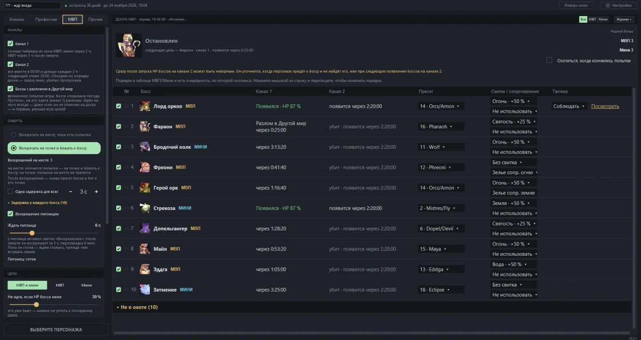The height and width of the screenshot is (340, 641).
Task: Decrease the delay with the minus button
Action: pyautogui.click(x=71, y=192)
